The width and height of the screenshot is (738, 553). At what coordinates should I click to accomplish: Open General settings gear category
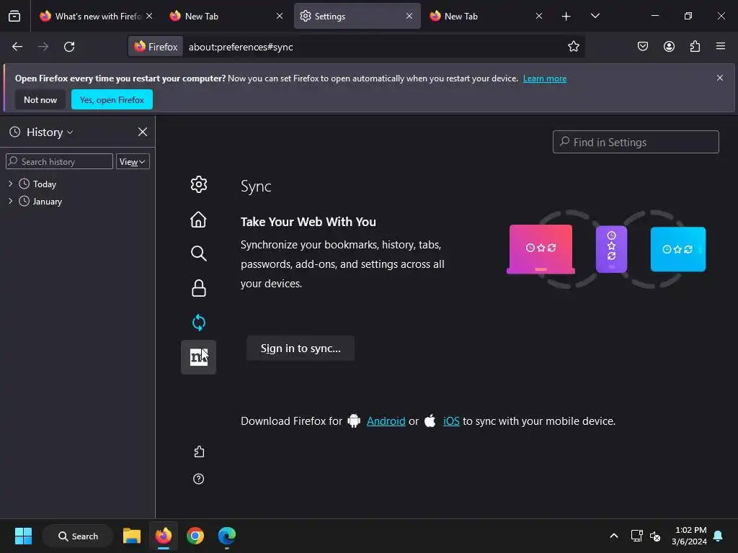click(199, 184)
